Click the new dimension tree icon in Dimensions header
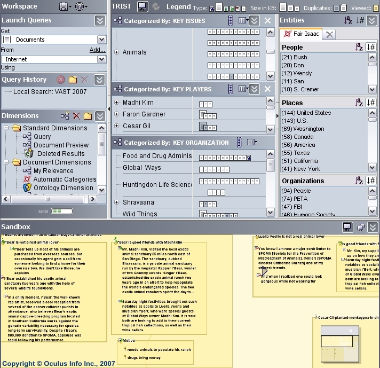 click(65, 116)
